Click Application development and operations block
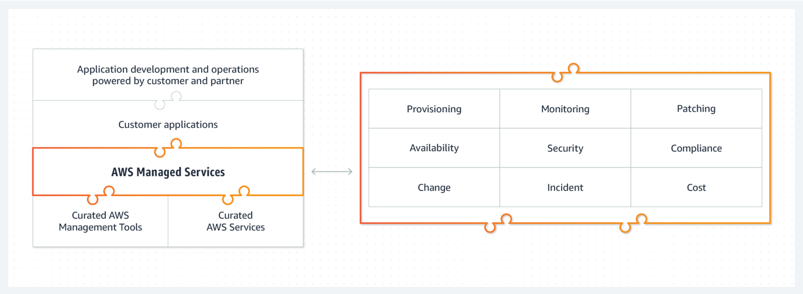This screenshot has width=803, height=294. click(168, 75)
